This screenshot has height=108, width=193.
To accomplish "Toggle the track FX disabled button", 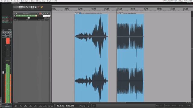I will click(42, 14).
